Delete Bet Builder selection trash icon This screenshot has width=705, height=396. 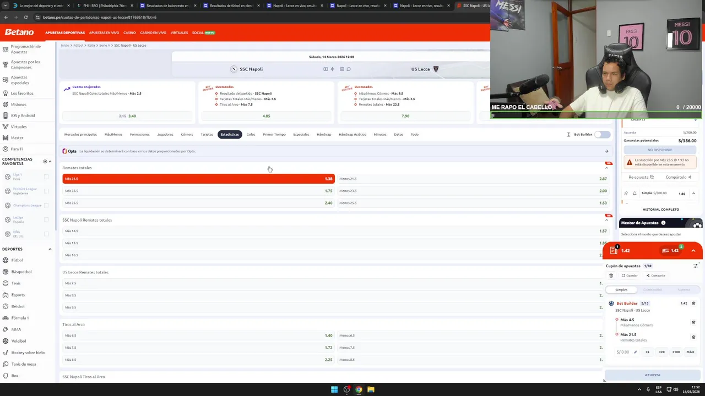point(693,304)
